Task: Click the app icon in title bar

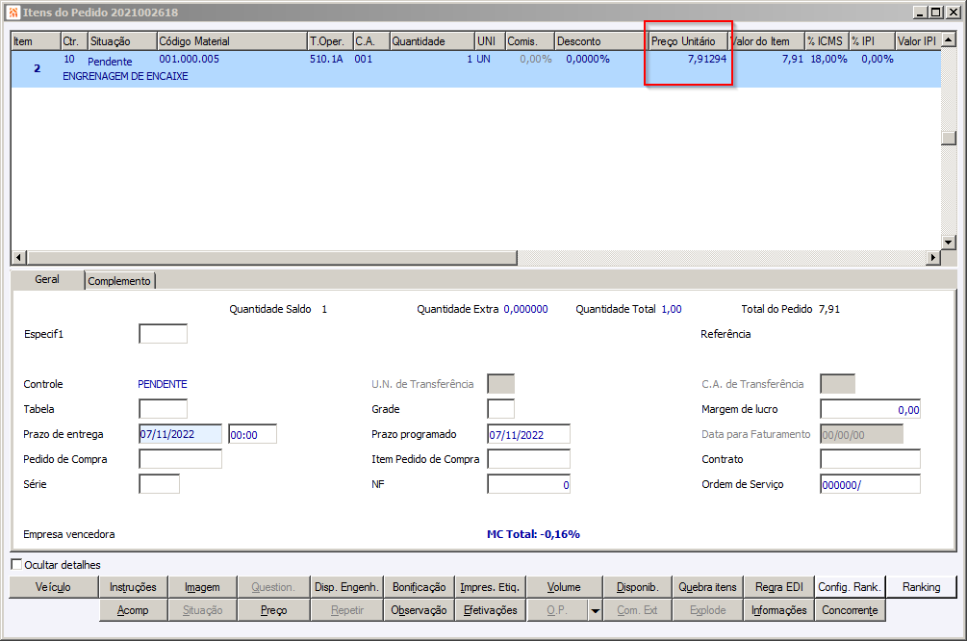Action: [13, 13]
